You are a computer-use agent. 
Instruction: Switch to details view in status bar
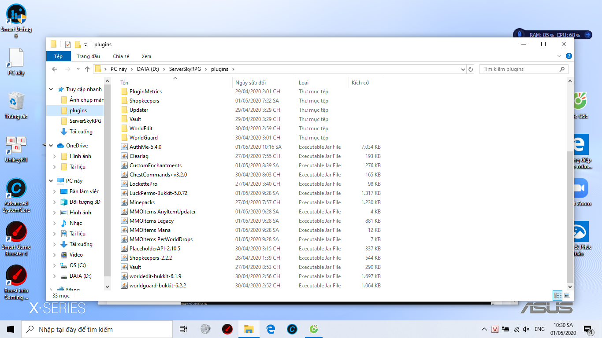point(557,295)
